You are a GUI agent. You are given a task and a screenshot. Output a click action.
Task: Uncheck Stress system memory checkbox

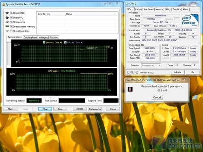[11, 26]
